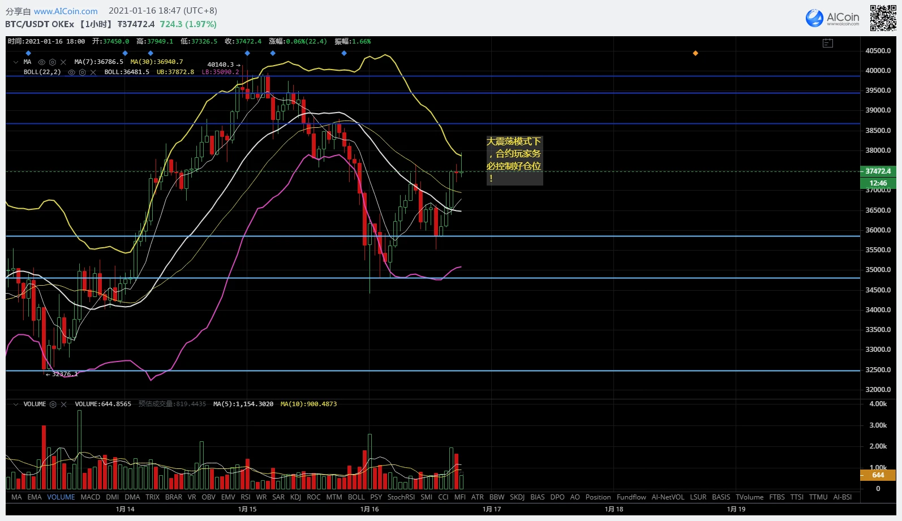Choose the ROC indicator
The width and height of the screenshot is (902, 521).
coord(313,497)
